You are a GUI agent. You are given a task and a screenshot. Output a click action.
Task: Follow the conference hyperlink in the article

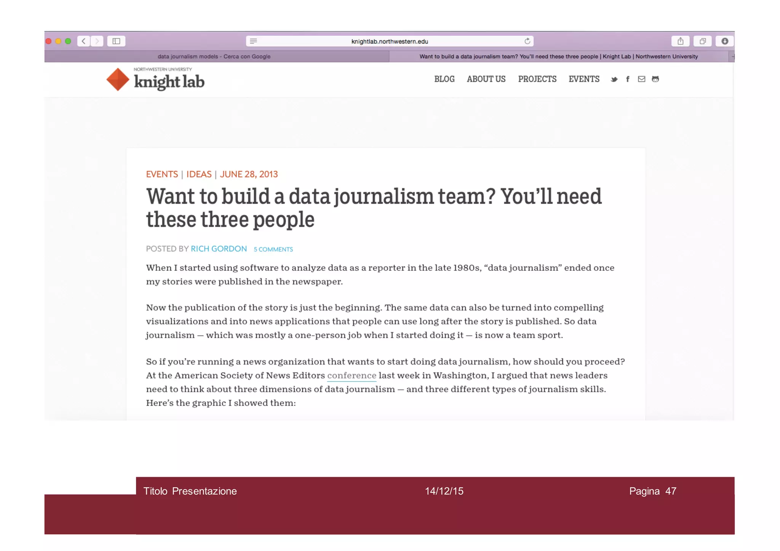(x=352, y=375)
